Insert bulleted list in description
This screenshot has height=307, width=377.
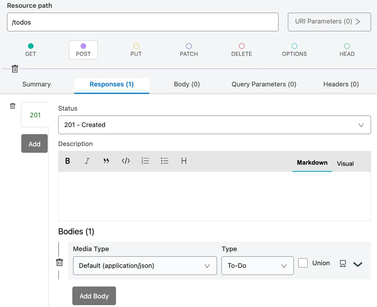coord(164,161)
